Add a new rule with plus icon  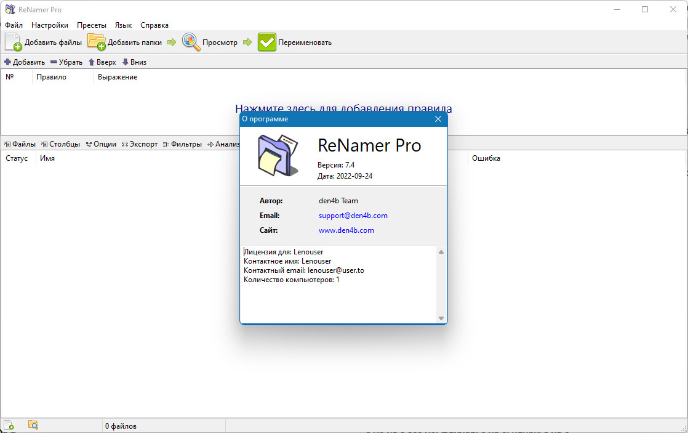point(25,62)
